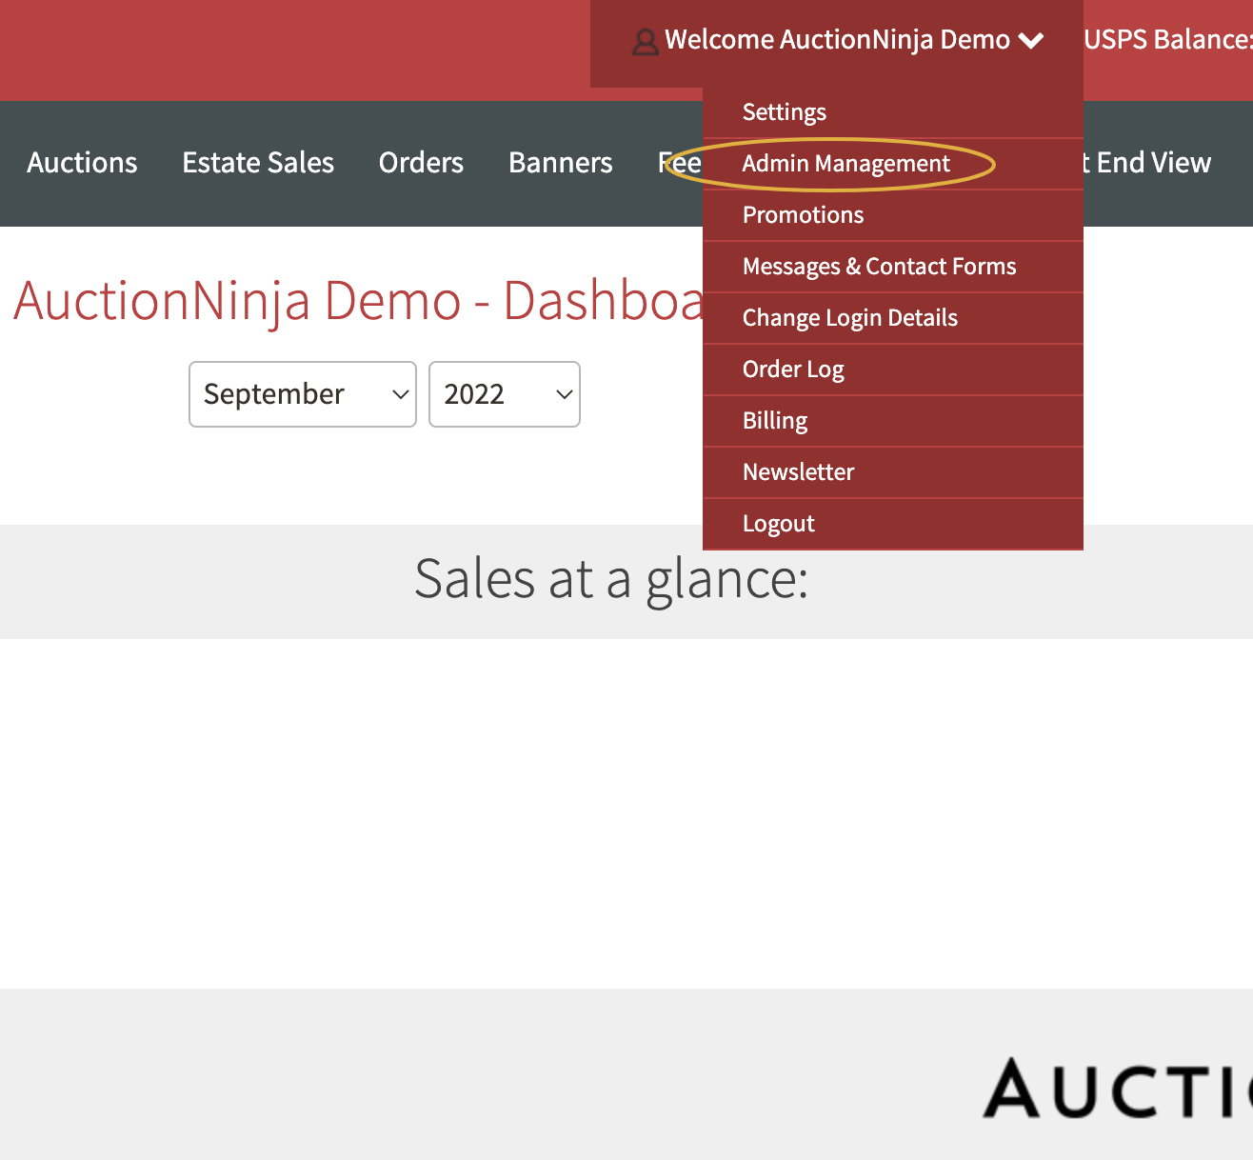
Task: Open the Auctions navigation tab
Action: pos(82,163)
